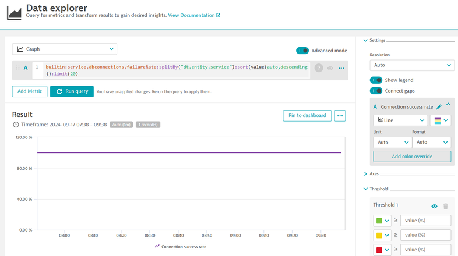Click the help icon in query row
The height and width of the screenshot is (256, 458).
[319, 68]
